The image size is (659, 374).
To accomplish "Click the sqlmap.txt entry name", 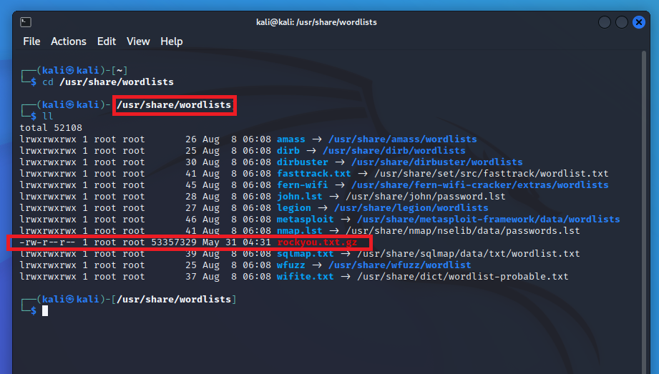I will (305, 253).
